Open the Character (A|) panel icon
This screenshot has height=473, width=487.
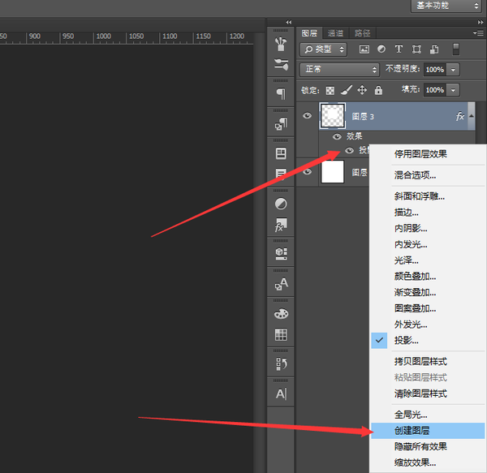pyautogui.click(x=281, y=393)
